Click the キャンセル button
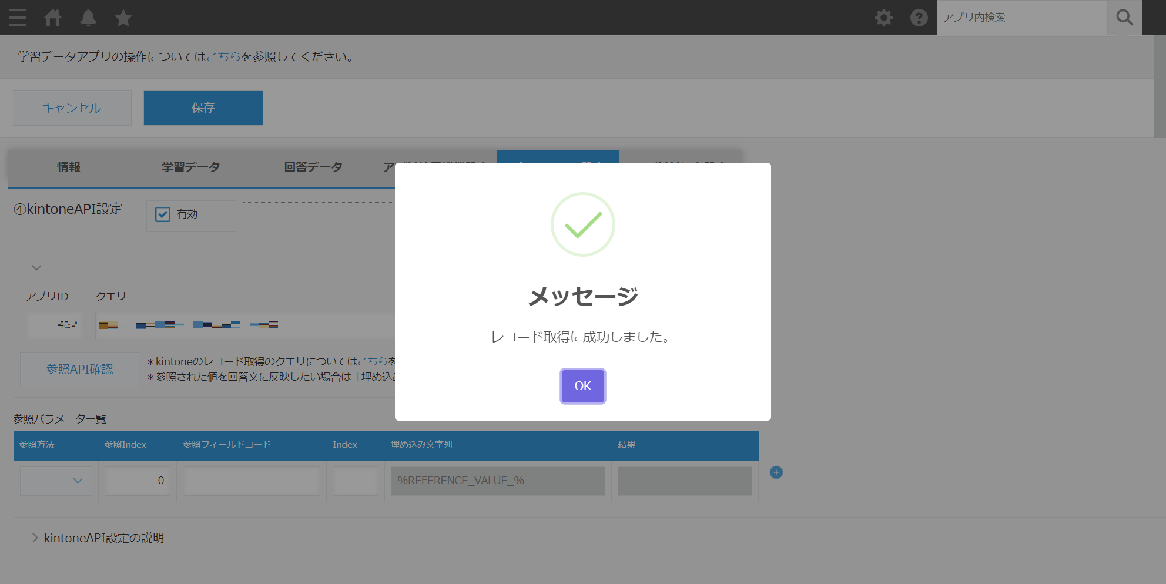Viewport: 1166px width, 584px height. pos(72,108)
